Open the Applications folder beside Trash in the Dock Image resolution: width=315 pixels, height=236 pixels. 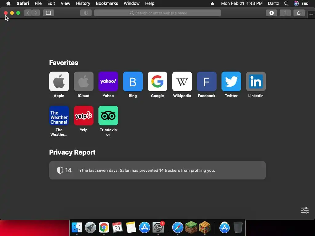[224, 228]
